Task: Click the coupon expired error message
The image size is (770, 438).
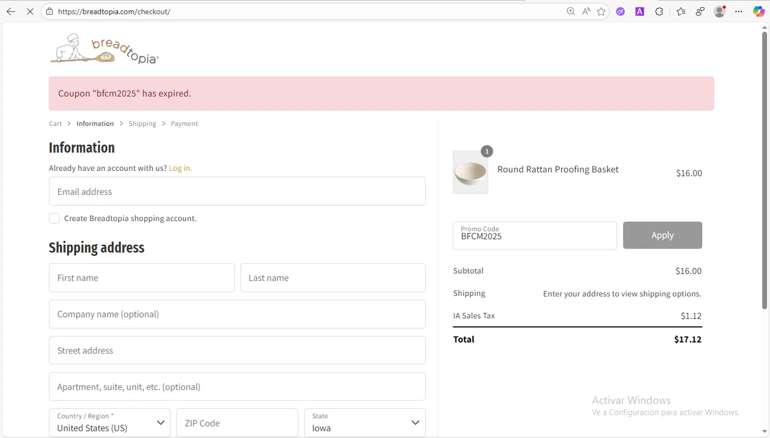Action: (125, 93)
